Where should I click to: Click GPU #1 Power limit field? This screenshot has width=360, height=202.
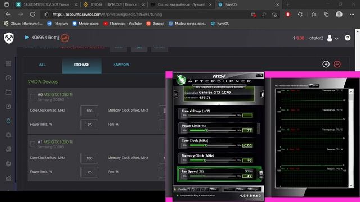[89, 172]
